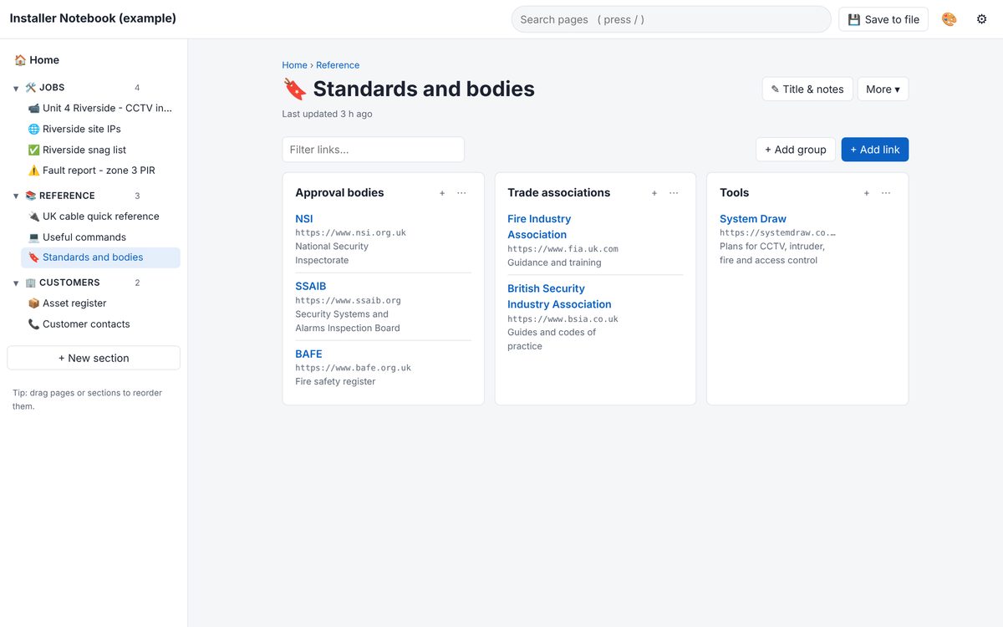This screenshot has width=1003, height=627.
Task: Open the ellipsis menu for Approval bodies
Action: tap(461, 193)
